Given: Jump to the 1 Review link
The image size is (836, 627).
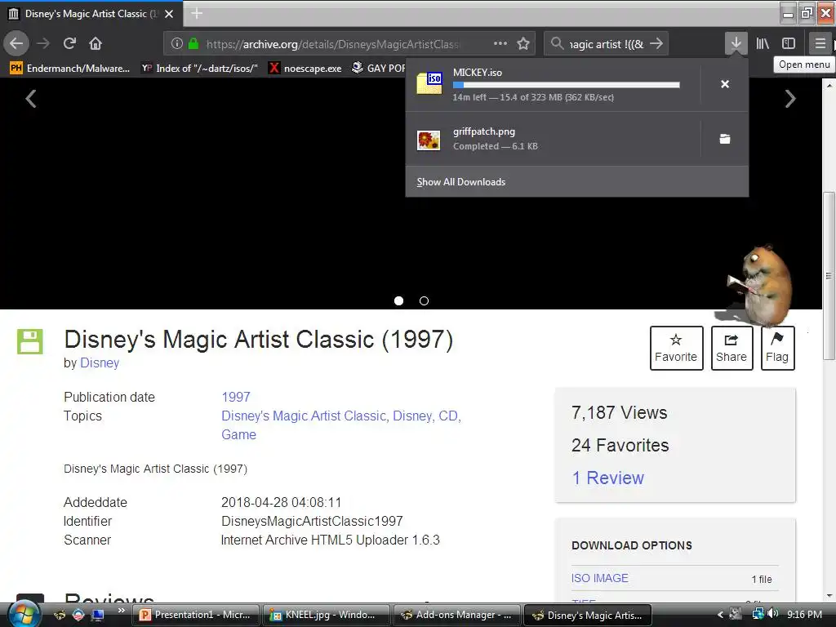Looking at the screenshot, I should point(607,478).
